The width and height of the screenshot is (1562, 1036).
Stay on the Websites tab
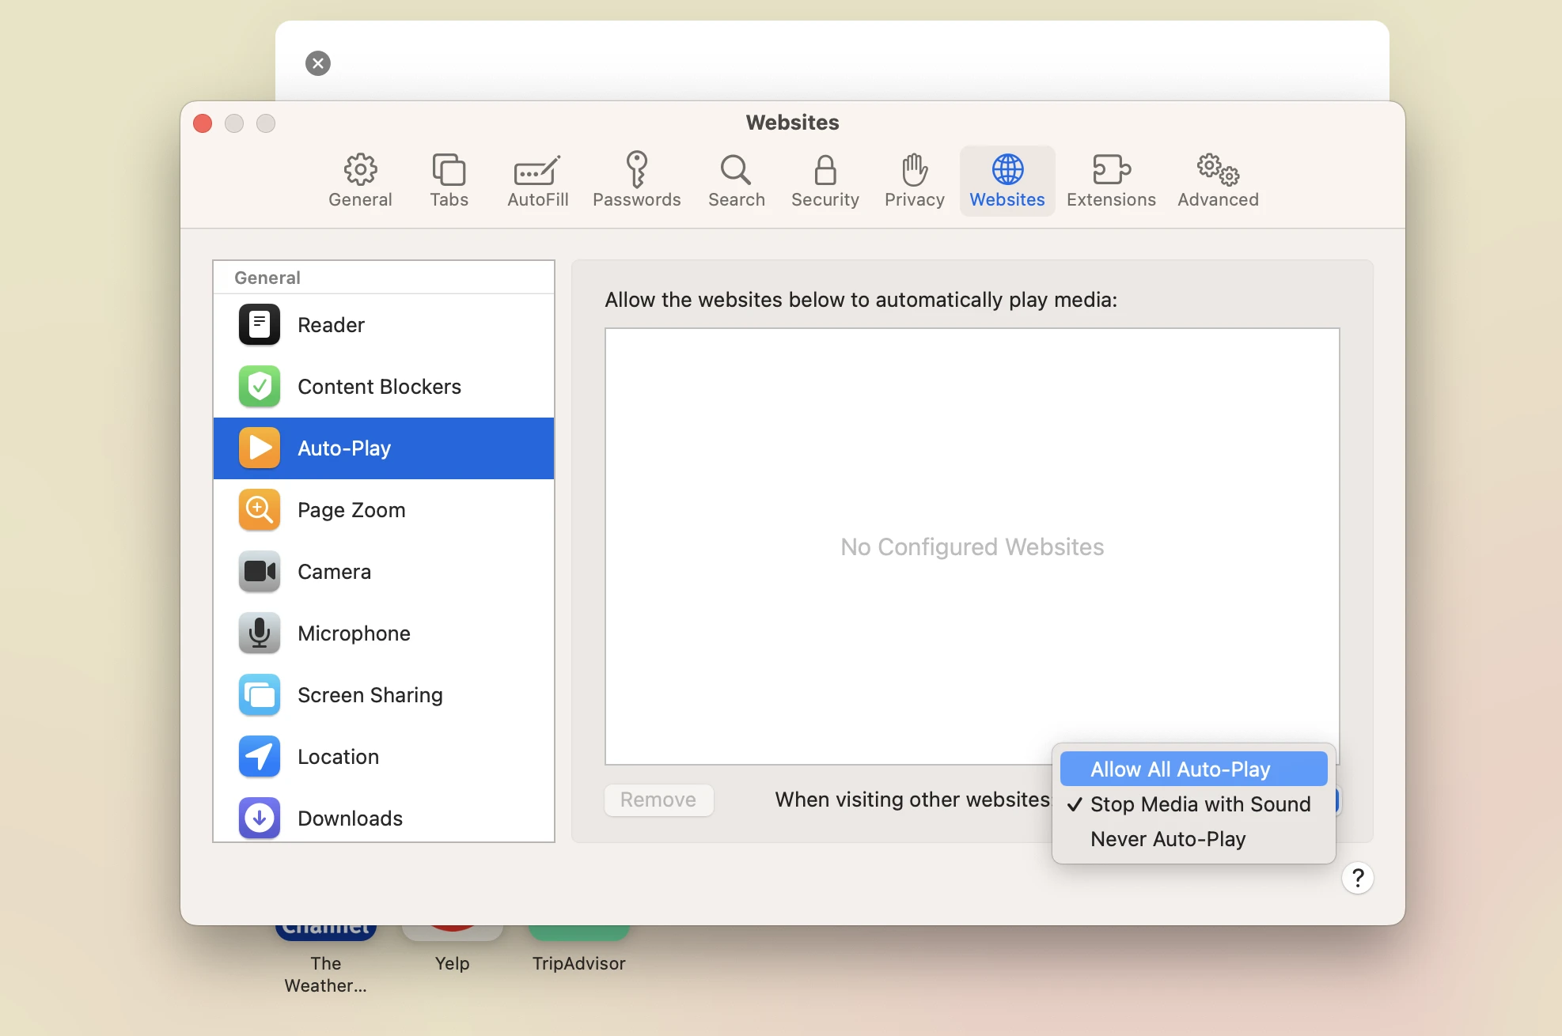(1007, 180)
